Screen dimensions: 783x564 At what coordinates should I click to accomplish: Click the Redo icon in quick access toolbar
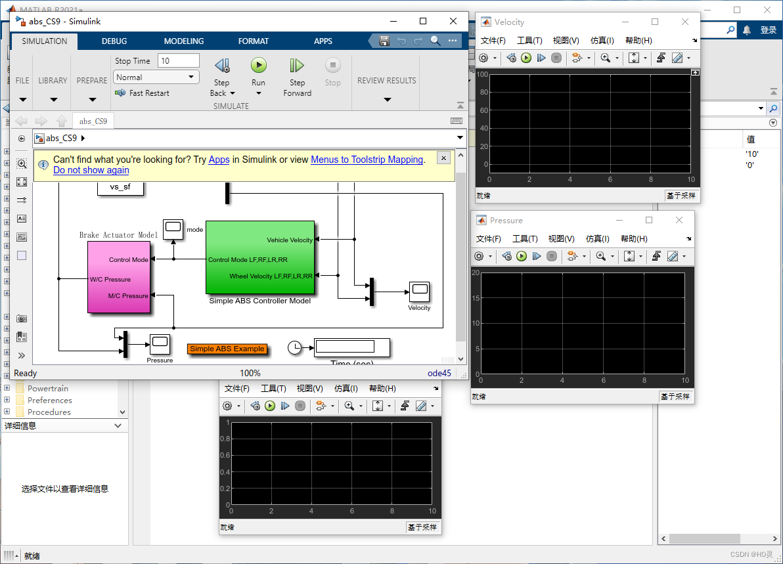418,41
